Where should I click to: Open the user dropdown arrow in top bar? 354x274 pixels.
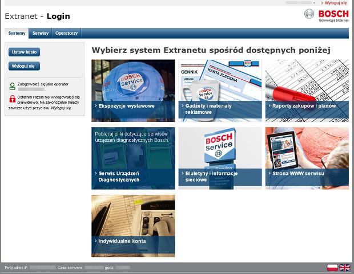tap(314, 3)
